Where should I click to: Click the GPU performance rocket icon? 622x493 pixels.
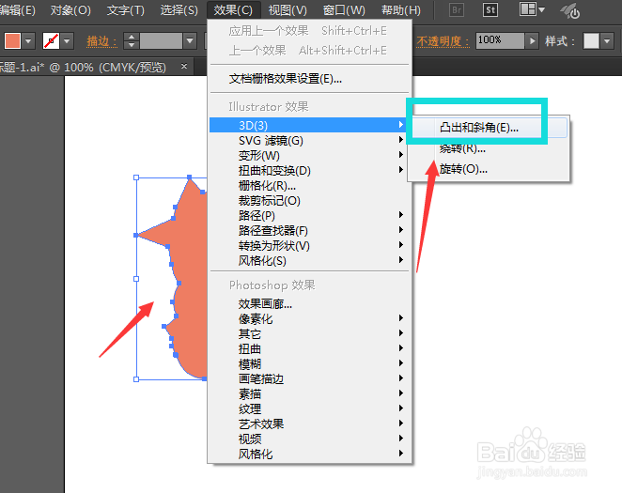click(x=570, y=10)
